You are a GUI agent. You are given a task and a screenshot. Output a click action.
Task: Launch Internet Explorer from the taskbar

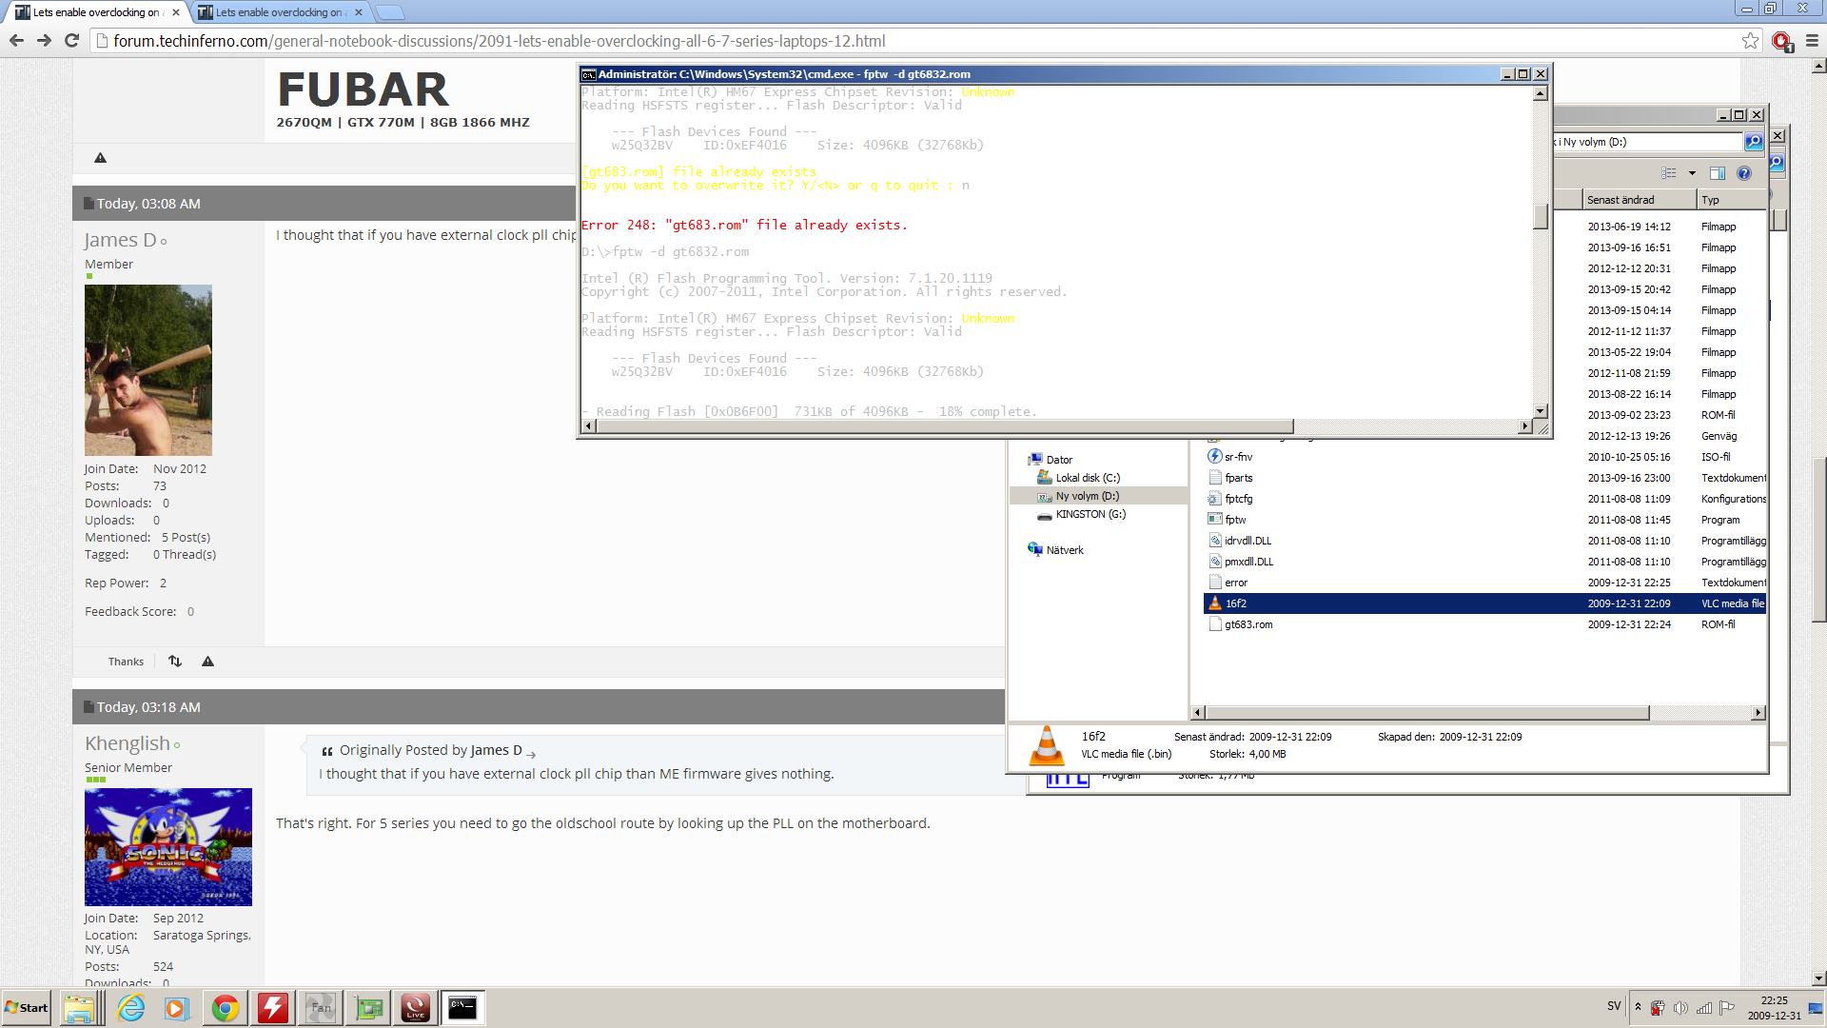131,1008
